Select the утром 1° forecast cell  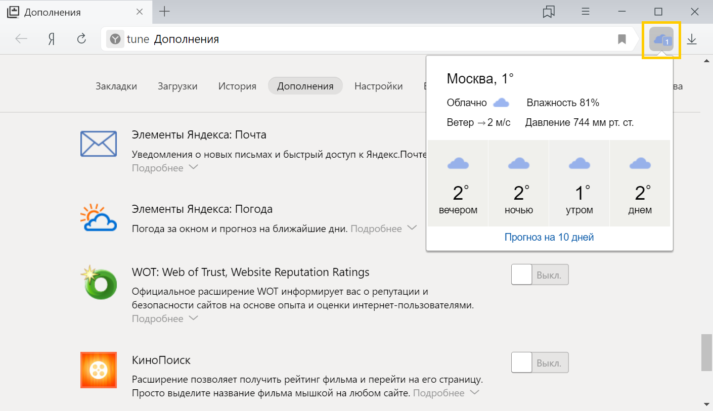pos(580,184)
